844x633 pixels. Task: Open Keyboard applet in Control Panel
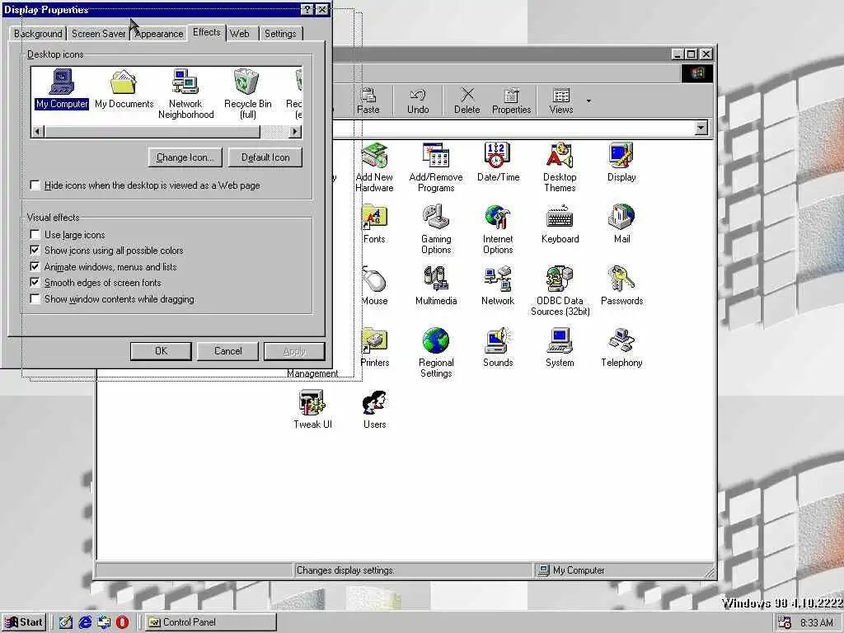click(x=560, y=224)
